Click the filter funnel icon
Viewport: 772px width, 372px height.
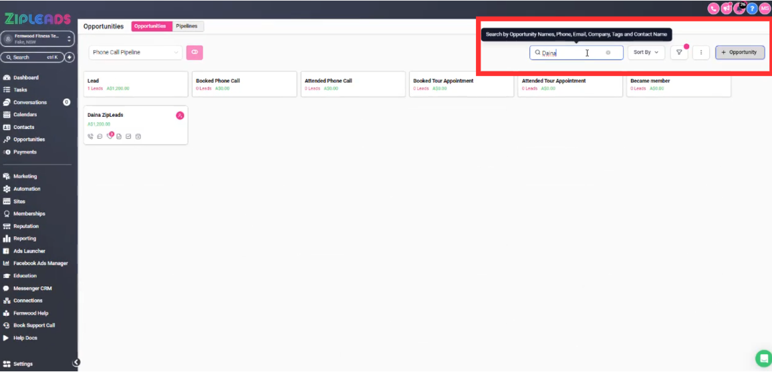click(x=679, y=53)
